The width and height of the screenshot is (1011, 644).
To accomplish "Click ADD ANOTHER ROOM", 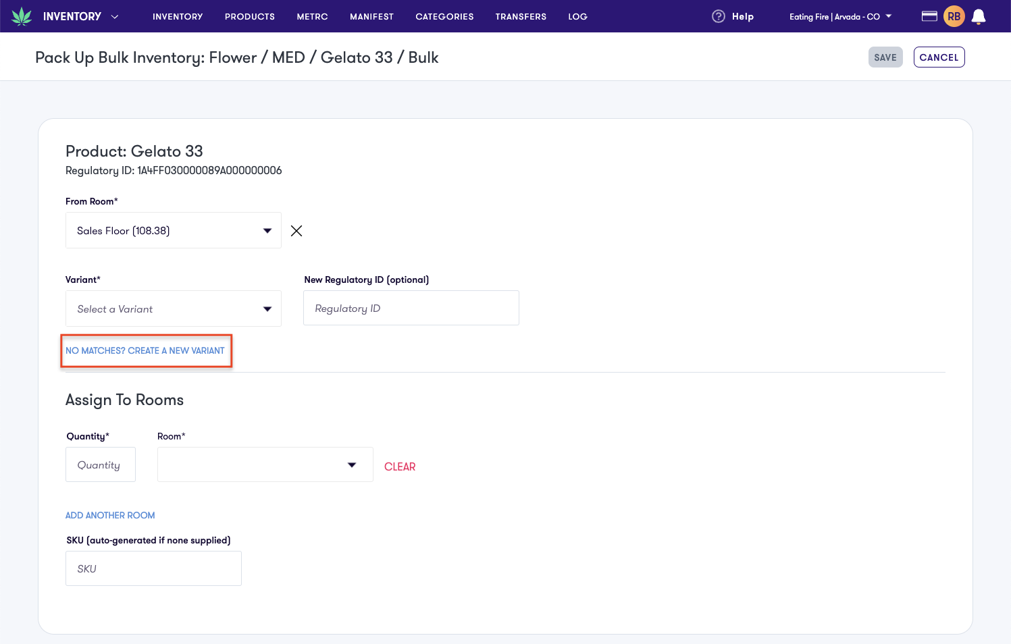I will (110, 515).
